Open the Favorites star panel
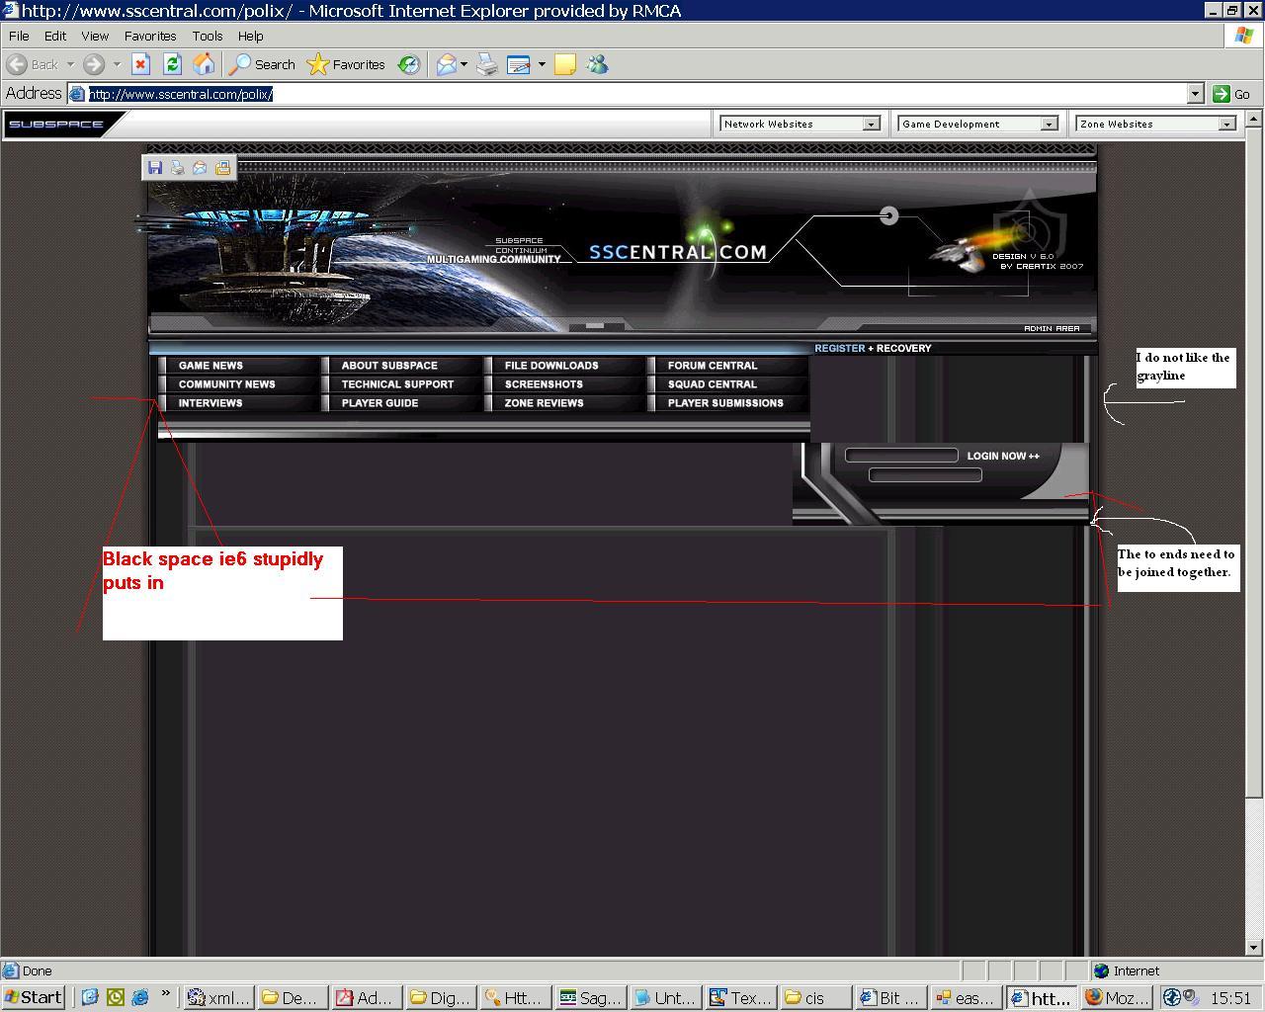Screen dimensions: 1265x1012 tap(346, 64)
